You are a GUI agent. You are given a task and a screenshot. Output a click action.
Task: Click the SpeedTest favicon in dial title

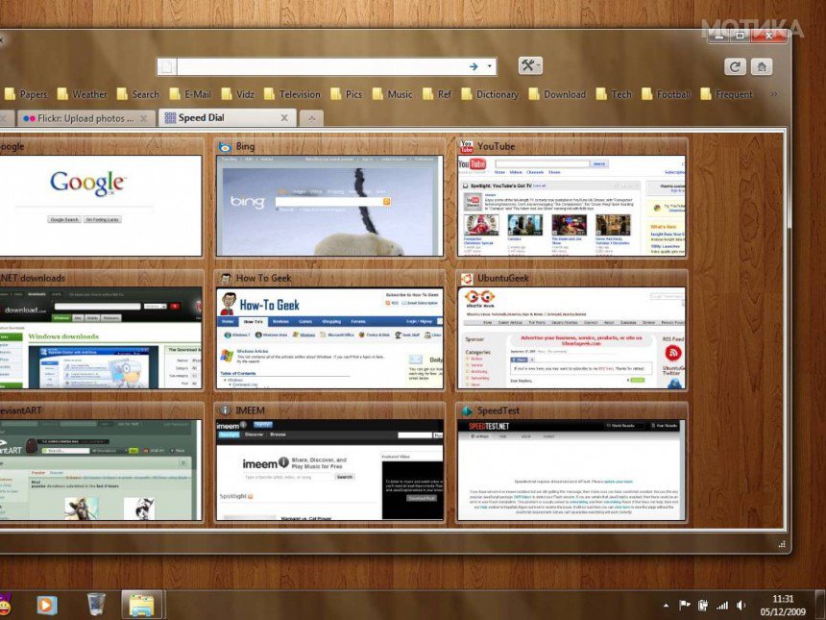pyautogui.click(x=466, y=410)
